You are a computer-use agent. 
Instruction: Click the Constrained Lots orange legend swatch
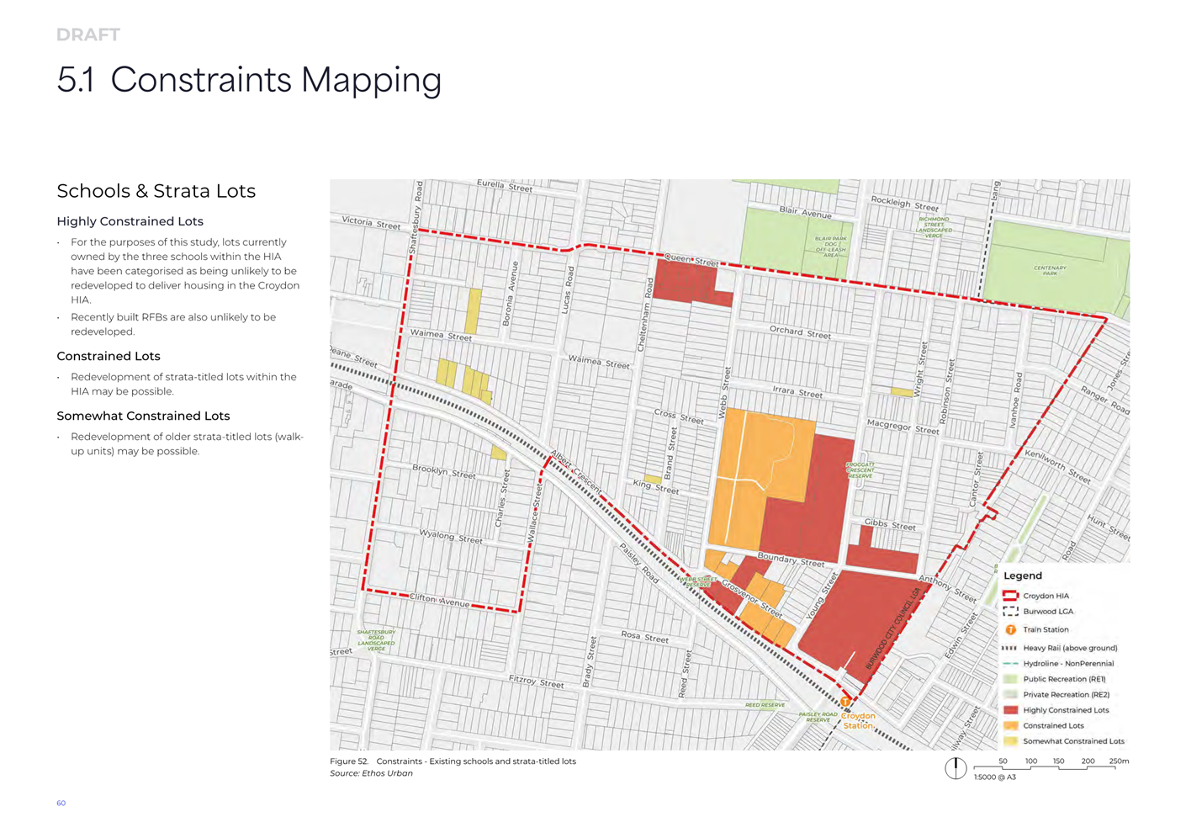pos(1010,725)
